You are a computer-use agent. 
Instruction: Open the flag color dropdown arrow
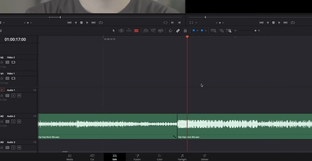click(x=197, y=31)
